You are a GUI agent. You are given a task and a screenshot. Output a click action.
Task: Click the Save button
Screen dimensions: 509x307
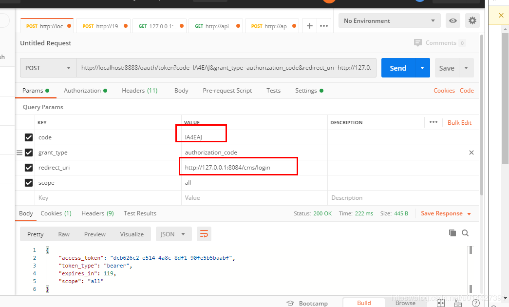447,68
